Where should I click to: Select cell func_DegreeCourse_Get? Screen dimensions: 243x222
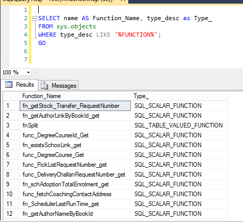point(75,155)
